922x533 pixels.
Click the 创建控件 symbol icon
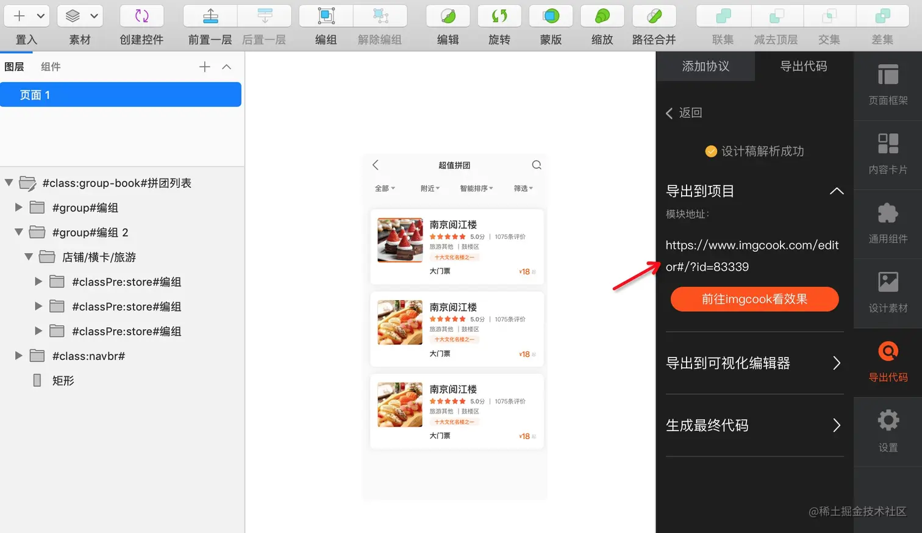[141, 16]
